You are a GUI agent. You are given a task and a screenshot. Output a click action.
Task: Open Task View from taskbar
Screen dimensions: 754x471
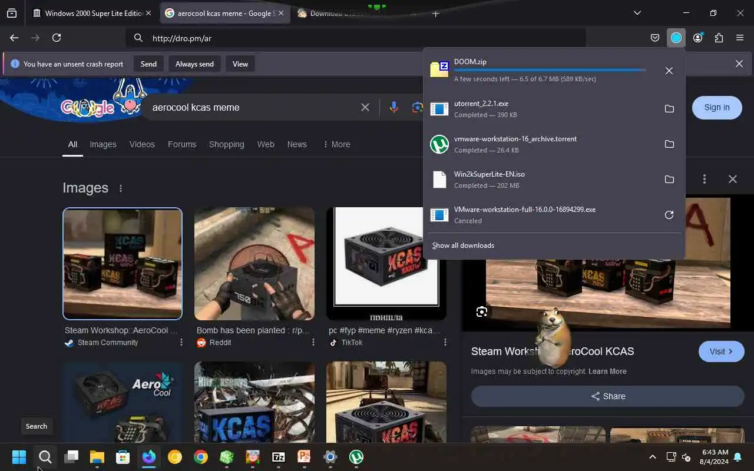point(71,457)
